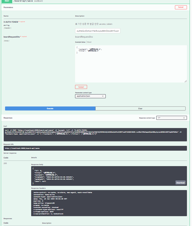
Task: Click the "Curl" label
Action: (5, 126)
